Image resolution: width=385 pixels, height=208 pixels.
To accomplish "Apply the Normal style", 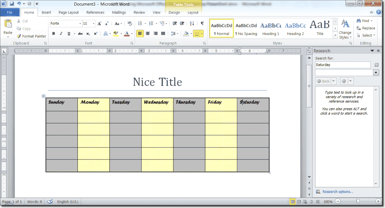I will [x=221, y=29].
